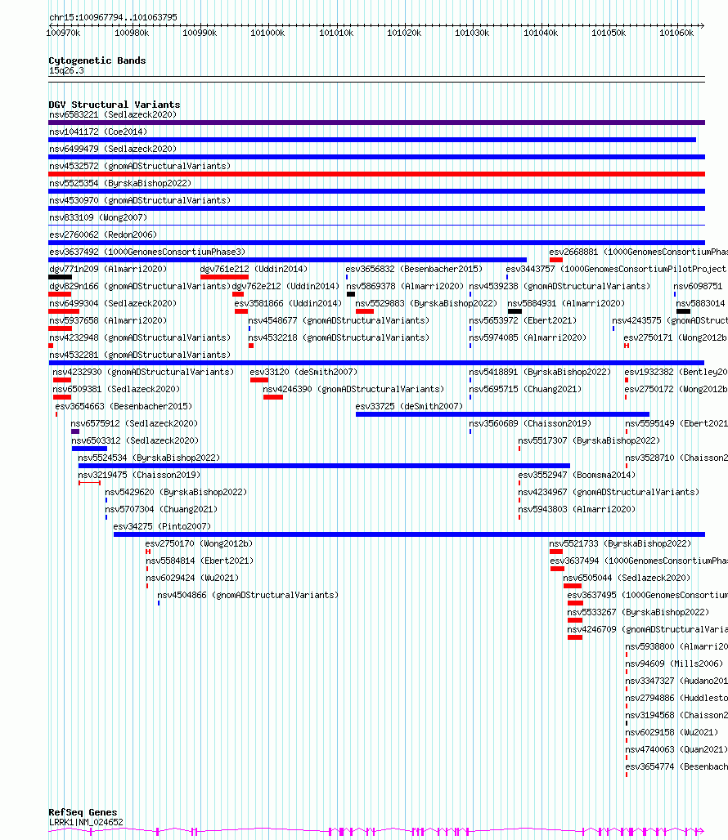The height and width of the screenshot is (840, 728).
Task: Select nsv3219475 (Chaisson2019) label
Action: pos(139,475)
